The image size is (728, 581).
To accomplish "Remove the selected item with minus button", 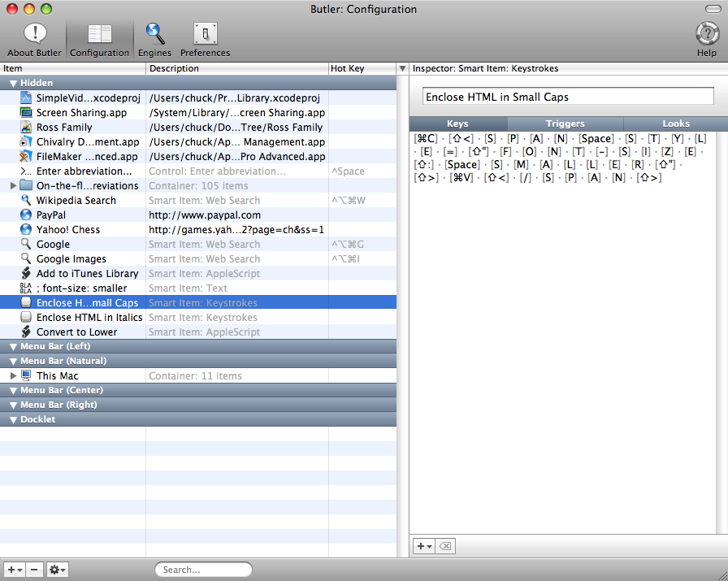I will (x=34, y=570).
